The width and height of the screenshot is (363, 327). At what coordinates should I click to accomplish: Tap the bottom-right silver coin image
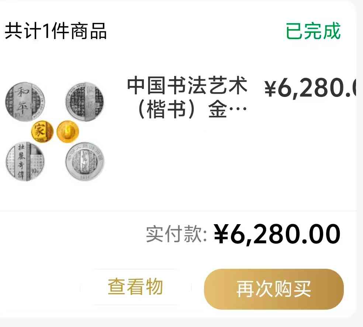pyautogui.click(x=84, y=162)
